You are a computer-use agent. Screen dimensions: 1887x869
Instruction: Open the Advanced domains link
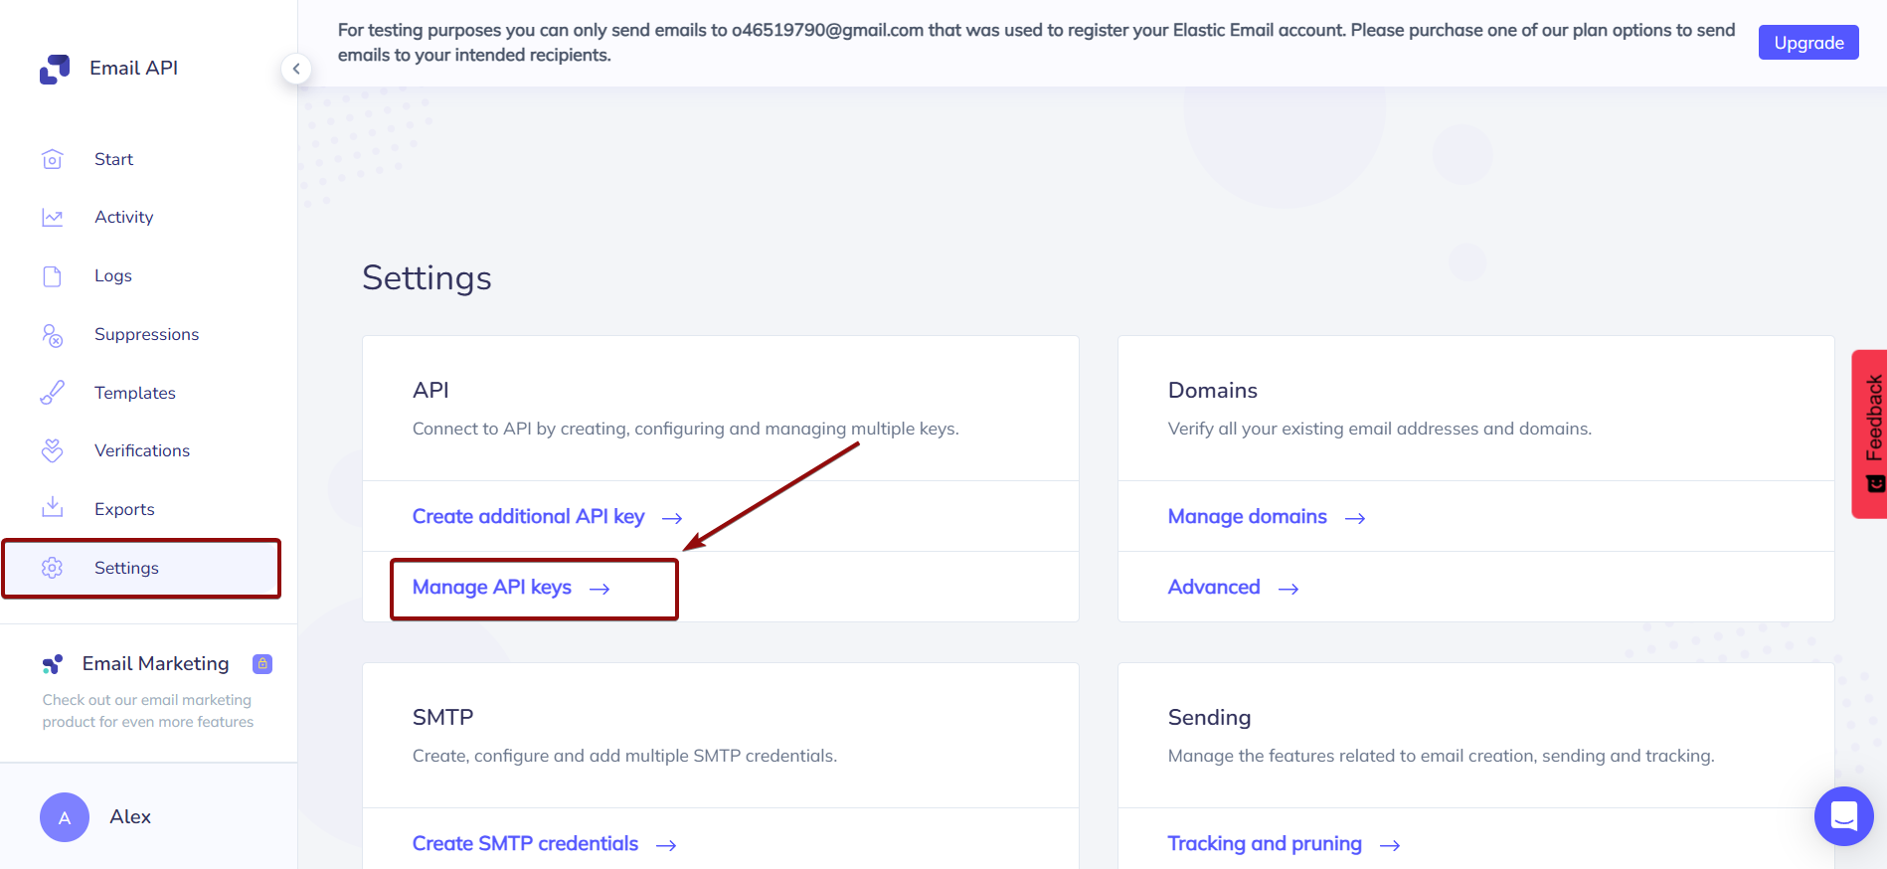pyautogui.click(x=1214, y=588)
